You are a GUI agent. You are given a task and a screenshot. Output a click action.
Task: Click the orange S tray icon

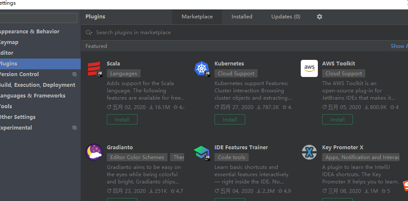click(x=405, y=186)
